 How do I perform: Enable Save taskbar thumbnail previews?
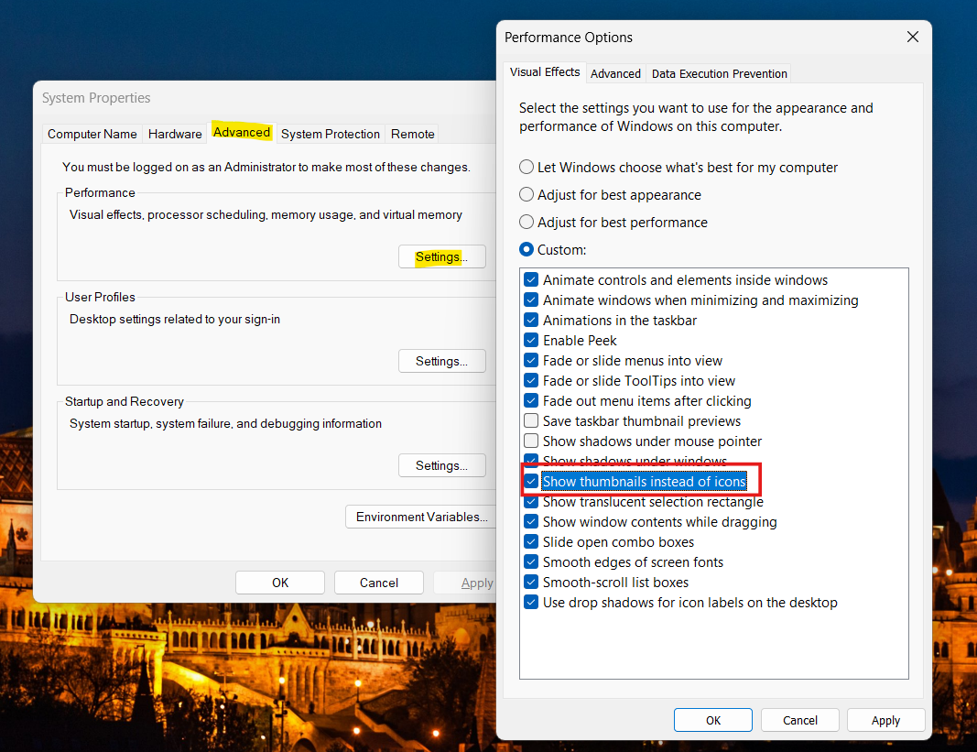tap(531, 421)
